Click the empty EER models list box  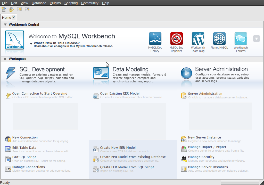[x=133, y=121]
